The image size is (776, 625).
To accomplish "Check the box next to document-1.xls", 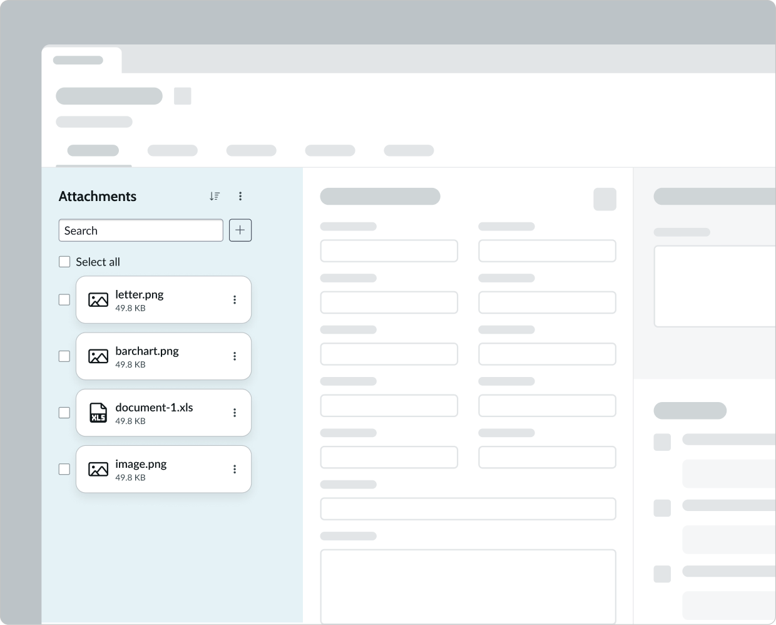I will pyautogui.click(x=64, y=413).
